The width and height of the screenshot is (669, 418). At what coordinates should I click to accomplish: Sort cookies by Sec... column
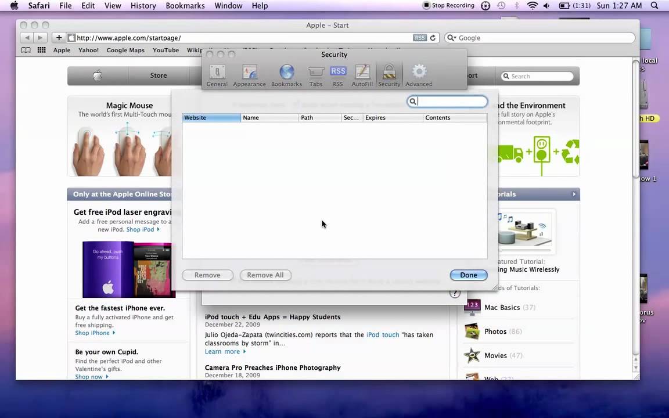[353, 118]
